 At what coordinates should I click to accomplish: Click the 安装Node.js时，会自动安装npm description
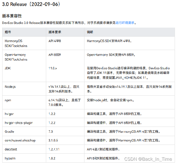110,100
